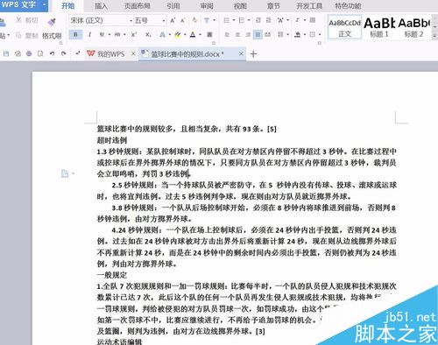
Task: Click the Chinese layout A icon
Action: click(x=280, y=20)
